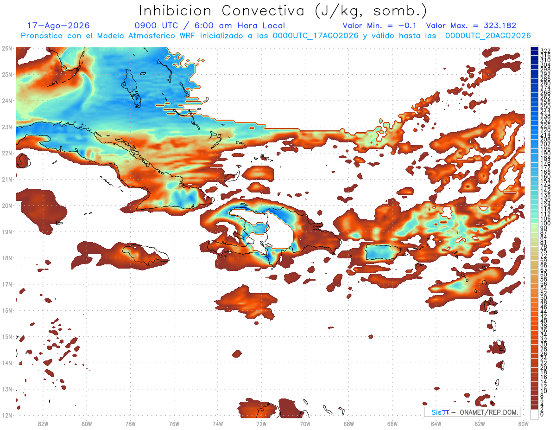Click the 26N latitude label

tap(7, 48)
